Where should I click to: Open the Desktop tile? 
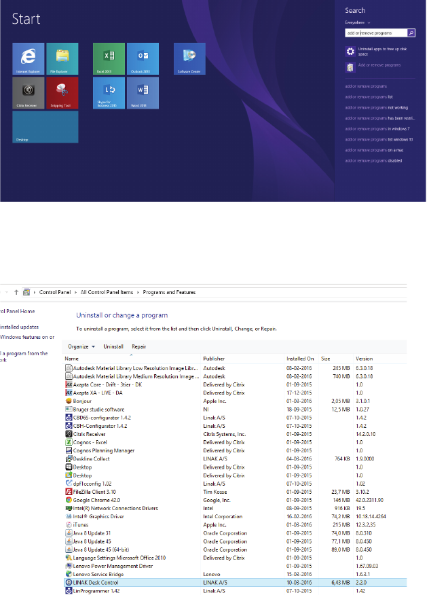[45, 127]
